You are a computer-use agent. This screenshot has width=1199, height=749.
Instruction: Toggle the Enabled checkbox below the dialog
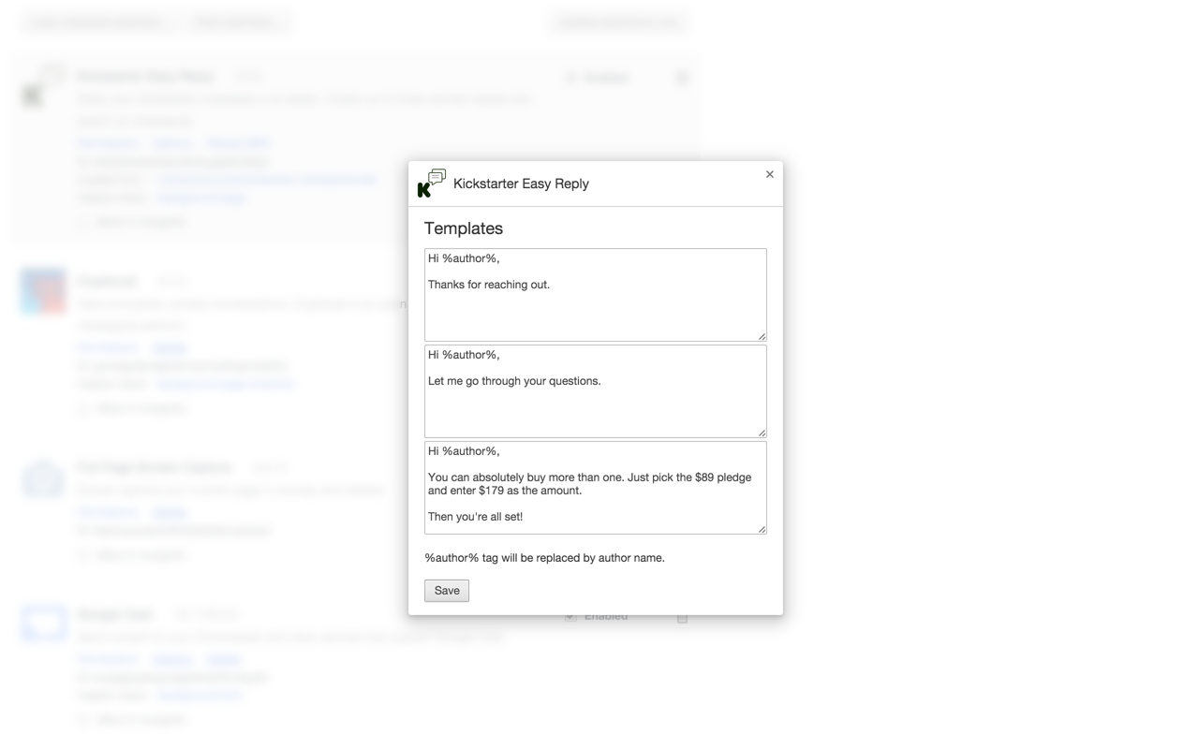pos(570,616)
